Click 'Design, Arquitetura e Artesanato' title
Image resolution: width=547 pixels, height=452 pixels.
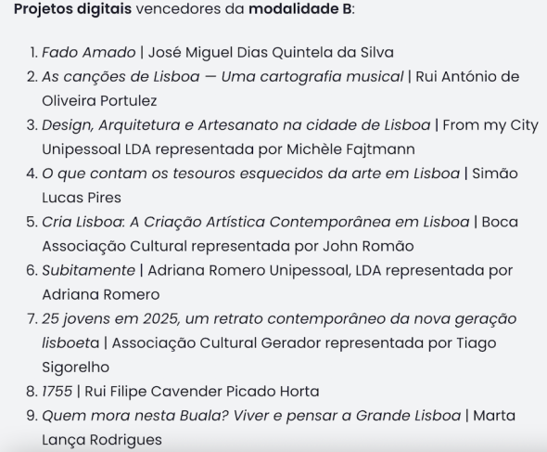coord(159,125)
